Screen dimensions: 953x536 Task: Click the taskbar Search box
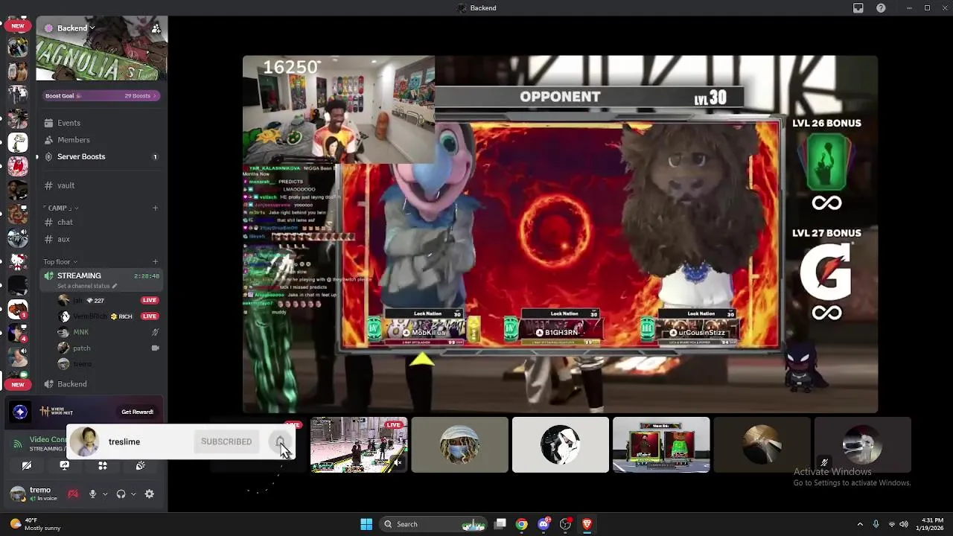click(433, 524)
